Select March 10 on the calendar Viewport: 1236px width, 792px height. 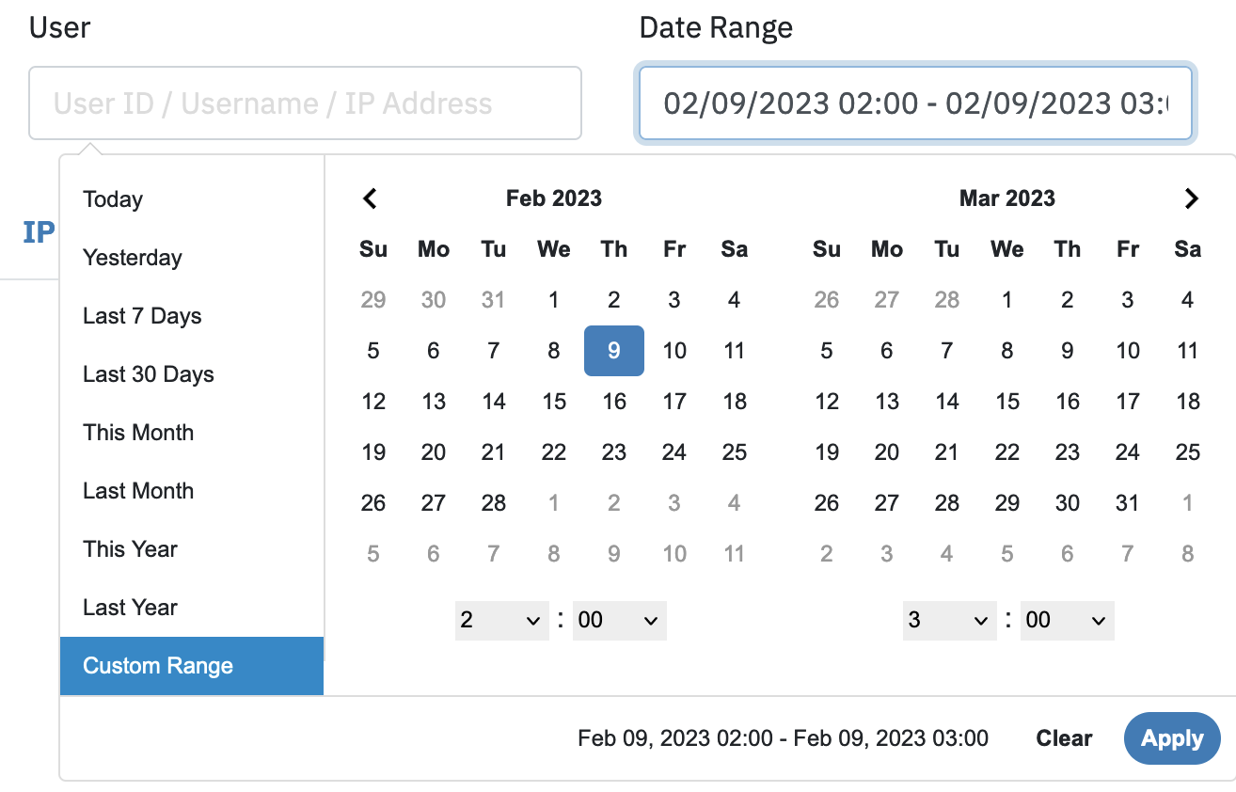1127,350
